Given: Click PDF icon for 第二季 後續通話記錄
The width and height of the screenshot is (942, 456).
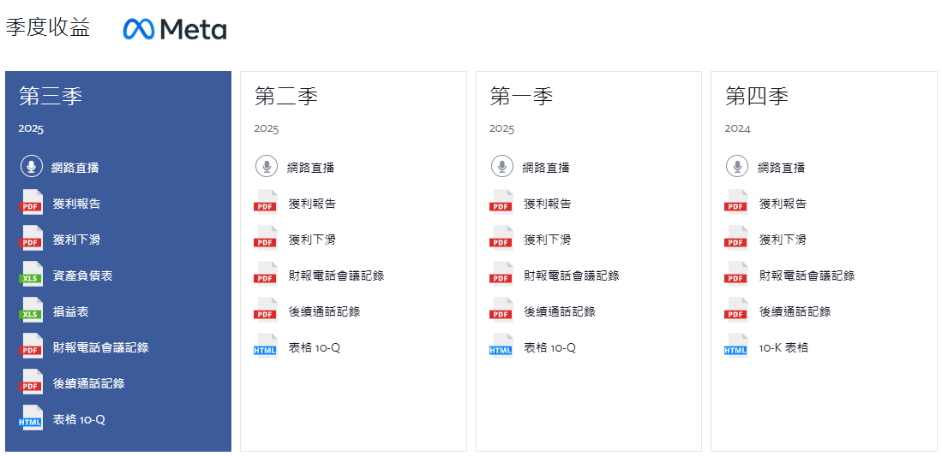Looking at the screenshot, I should [x=266, y=311].
